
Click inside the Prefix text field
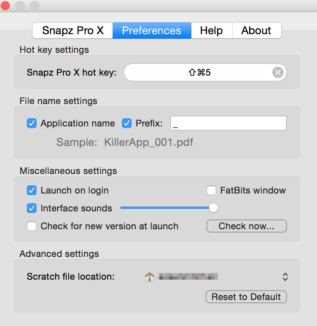(x=228, y=123)
